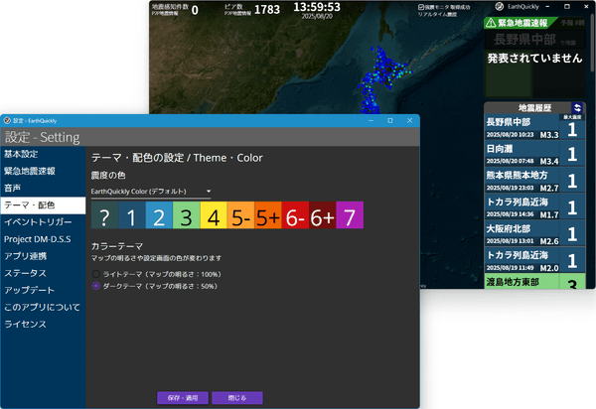596x409 pixels.
Task: Open 基本設定 settings section
Action: 43,154
